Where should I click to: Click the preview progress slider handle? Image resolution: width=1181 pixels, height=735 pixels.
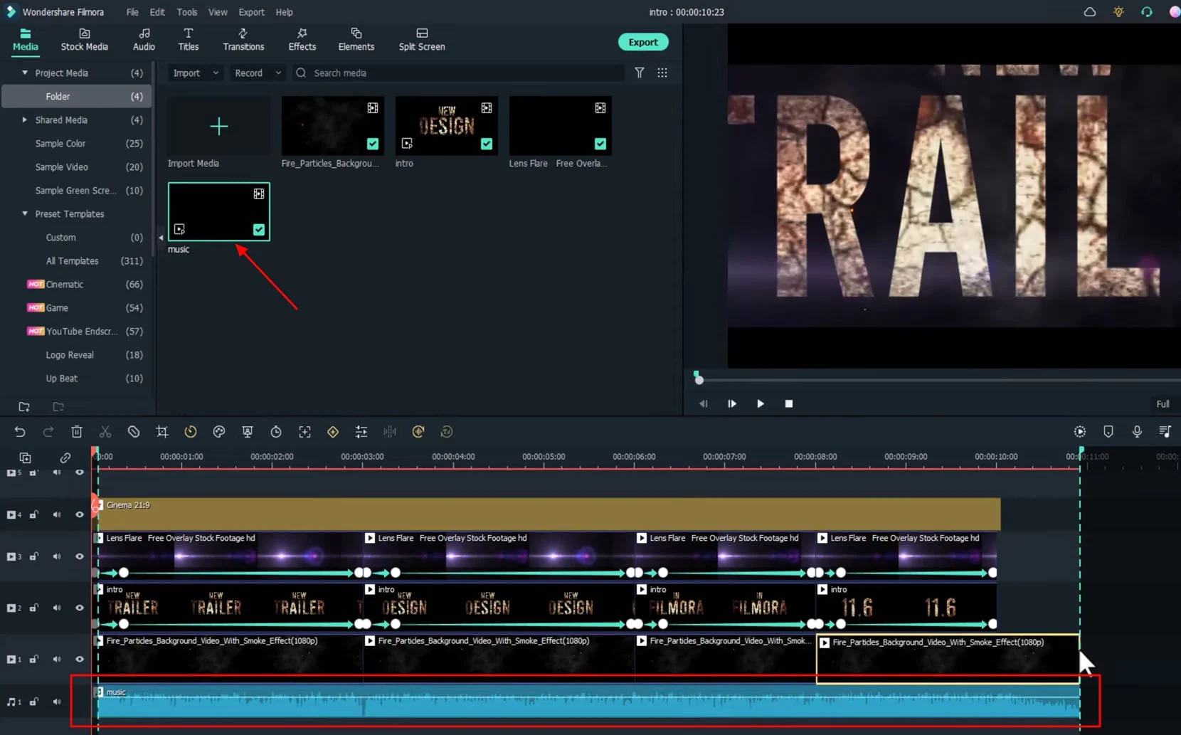pyautogui.click(x=699, y=379)
